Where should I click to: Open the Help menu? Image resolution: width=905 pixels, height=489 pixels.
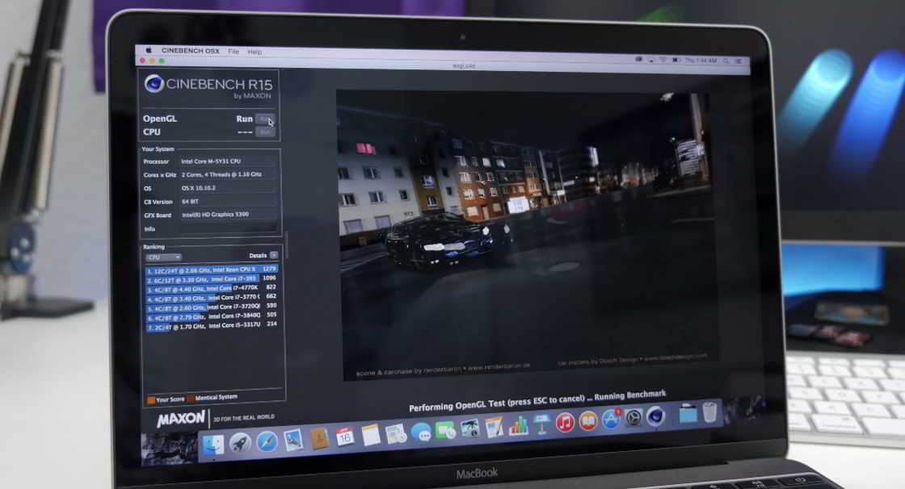coord(255,52)
